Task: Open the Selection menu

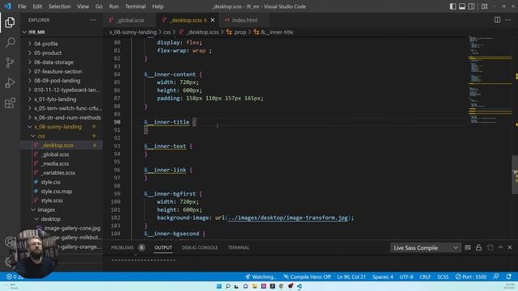Action: (59, 6)
